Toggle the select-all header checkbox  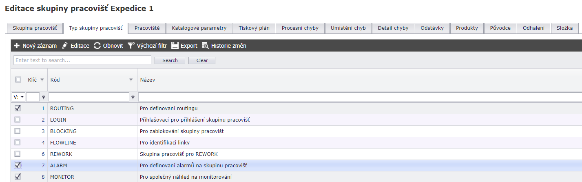tap(18, 80)
